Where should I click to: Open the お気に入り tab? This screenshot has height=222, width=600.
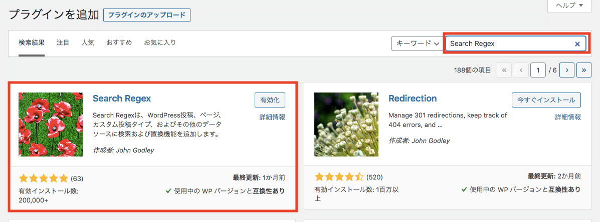coord(160,42)
